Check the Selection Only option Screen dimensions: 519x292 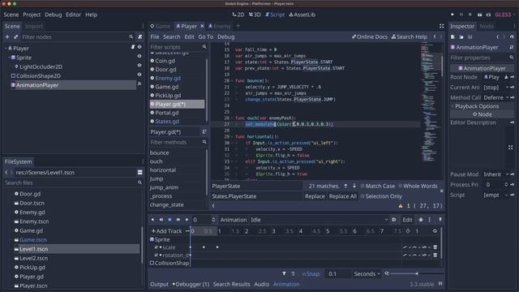(380, 196)
